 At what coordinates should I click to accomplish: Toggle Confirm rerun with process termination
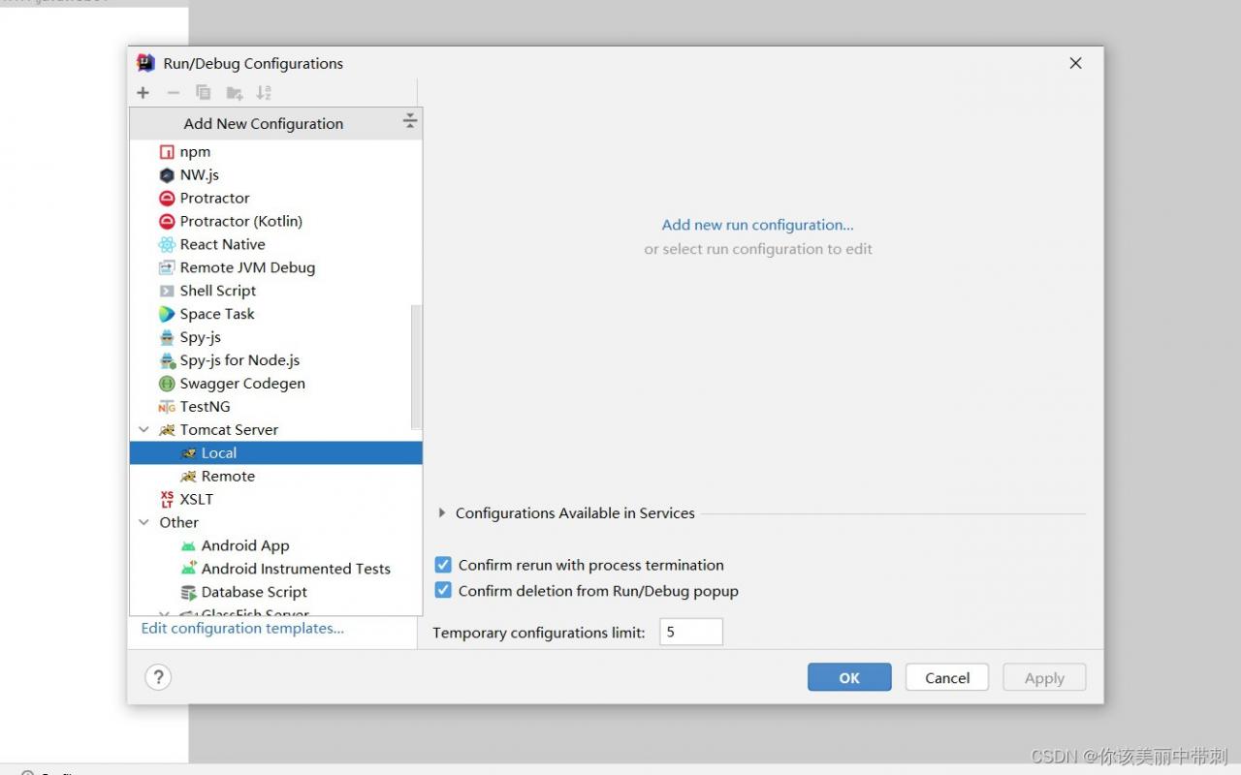pos(443,565)
